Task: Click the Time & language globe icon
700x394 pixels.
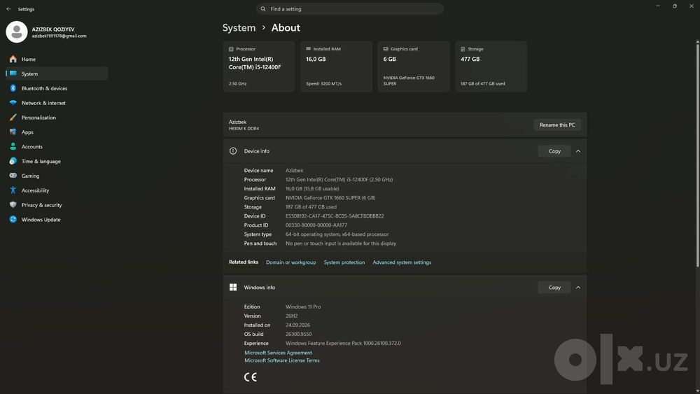Action: point(13,161)
